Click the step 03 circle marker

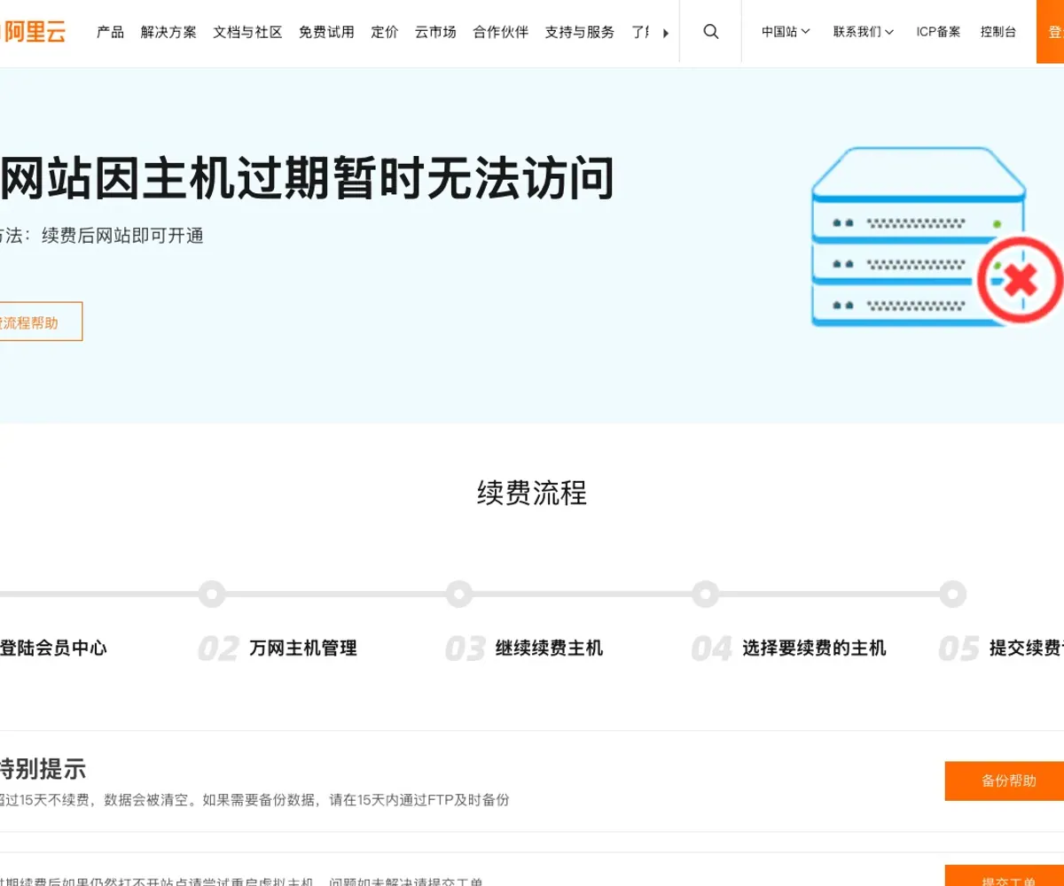point(458,594)
